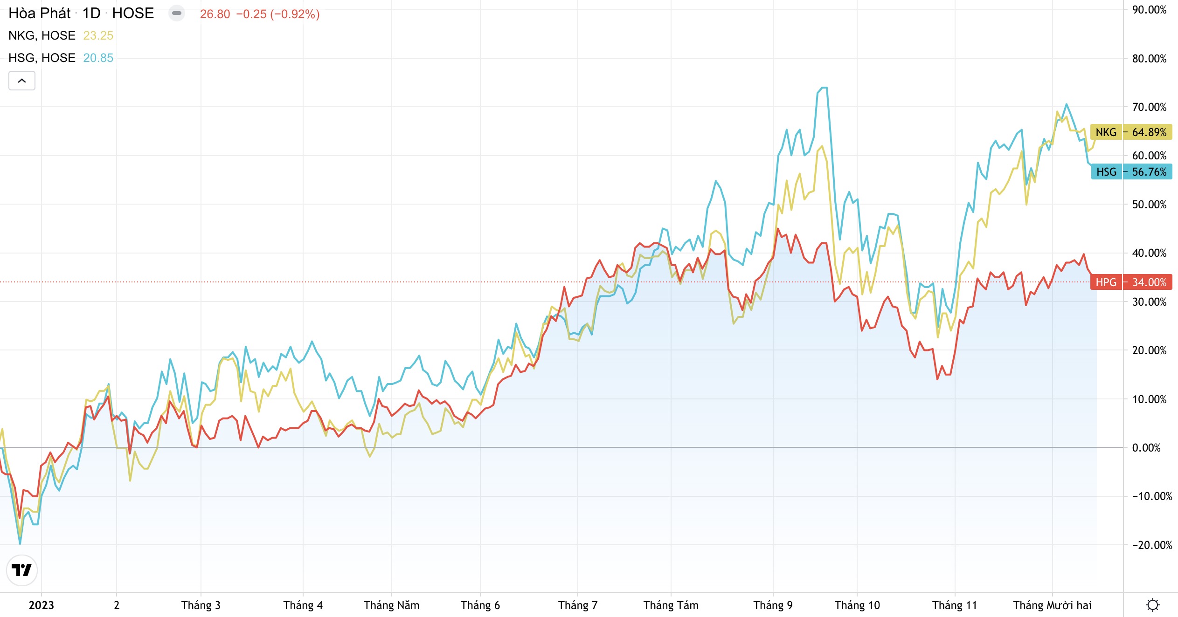Click the Tháng Năm axis label
1178x617 pixels.
coord(392,605)
